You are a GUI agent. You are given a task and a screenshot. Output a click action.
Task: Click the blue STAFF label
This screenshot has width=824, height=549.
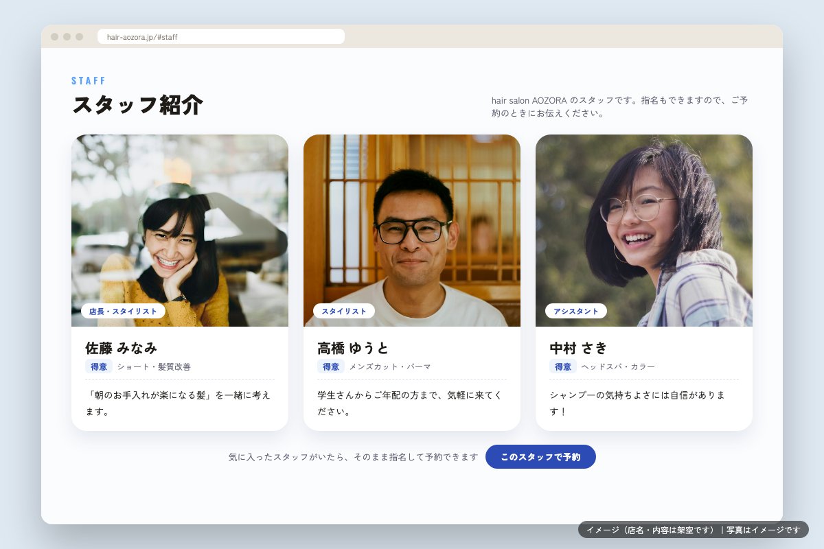coord(89,81)
